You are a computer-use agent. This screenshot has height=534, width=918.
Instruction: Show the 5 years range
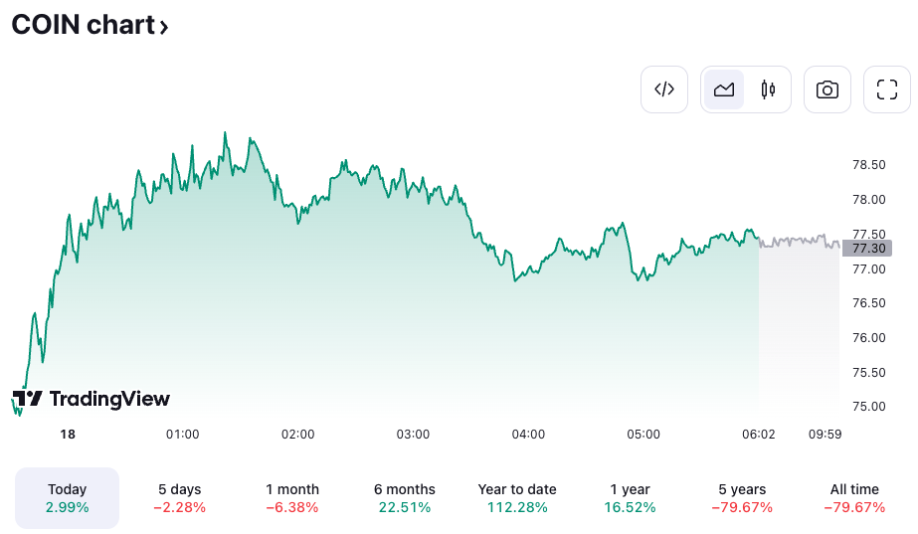coord(743,497)
